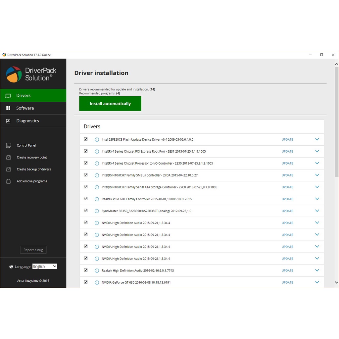Expand the Serial ATA Storage Controller row
Viewport: 339px width, 339px height.
(x=317, y=187)
